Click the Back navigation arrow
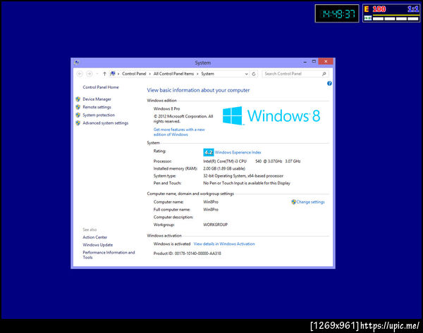 [80, 73]
